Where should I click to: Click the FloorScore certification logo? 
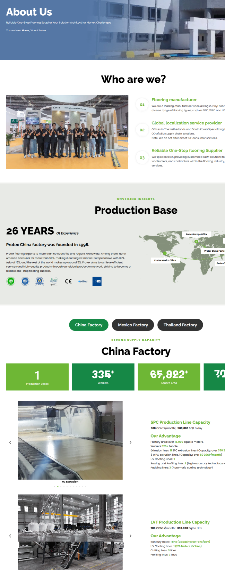[54, 281]
